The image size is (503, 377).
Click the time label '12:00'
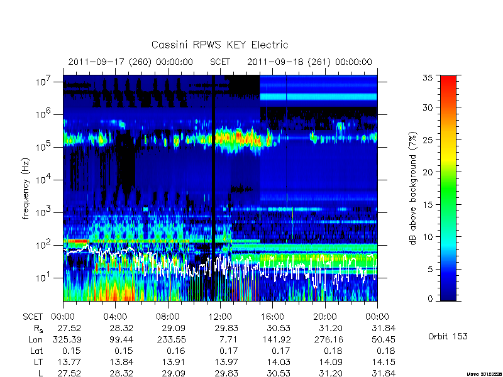click(x=220, y=317)
